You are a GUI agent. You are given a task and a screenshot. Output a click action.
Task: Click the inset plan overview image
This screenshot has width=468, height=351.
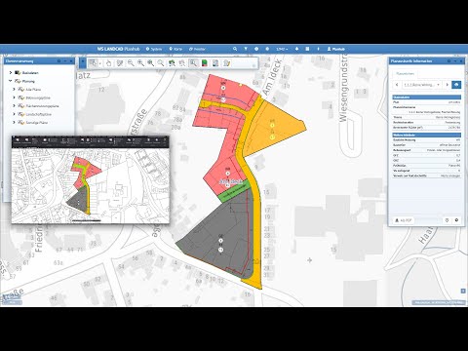pyautogui.click(x=91, y=179)
